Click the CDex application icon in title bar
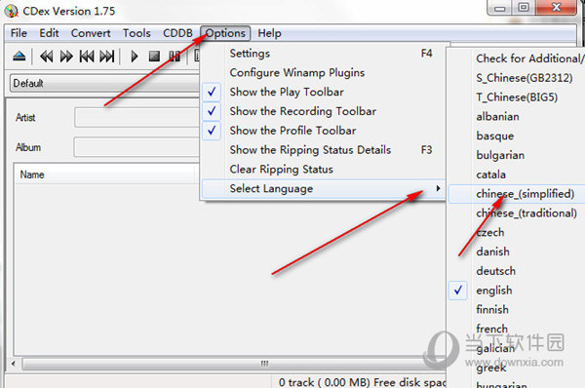Screen dimensions: 585x388 (11, 11)
